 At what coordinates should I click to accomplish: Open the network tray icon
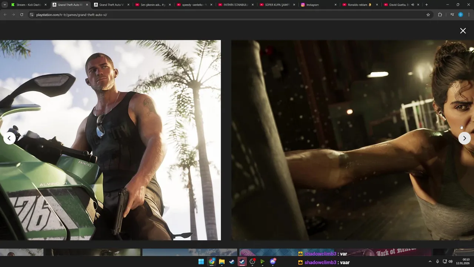point(445,261)
